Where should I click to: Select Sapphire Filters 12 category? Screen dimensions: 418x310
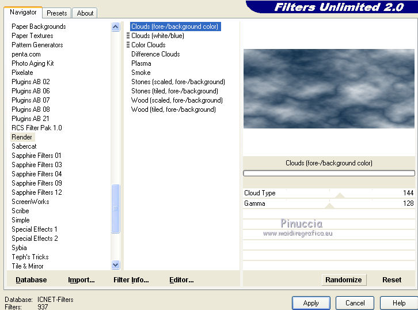point(37,192)
